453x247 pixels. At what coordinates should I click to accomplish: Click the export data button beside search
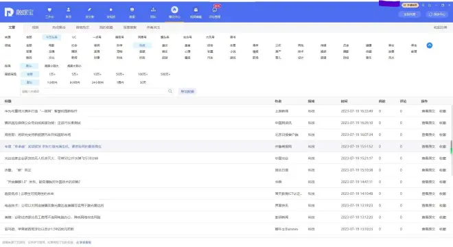tap(187, 91)
